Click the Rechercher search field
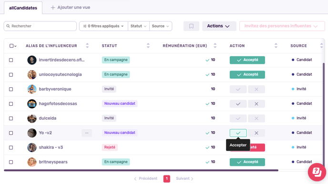Image resolution: width=328 pixels, height=184 pixels. click(40, 26)
